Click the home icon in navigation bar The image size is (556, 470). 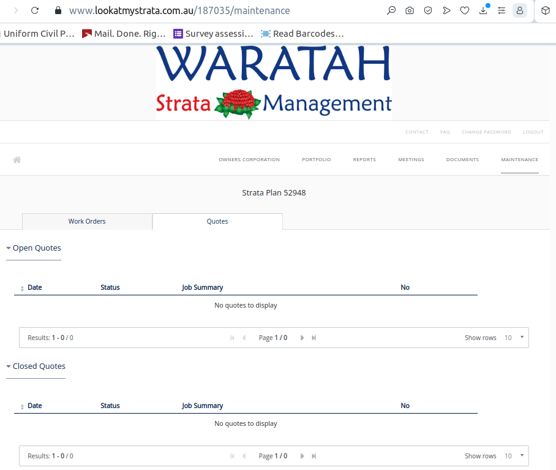point(17,160)
